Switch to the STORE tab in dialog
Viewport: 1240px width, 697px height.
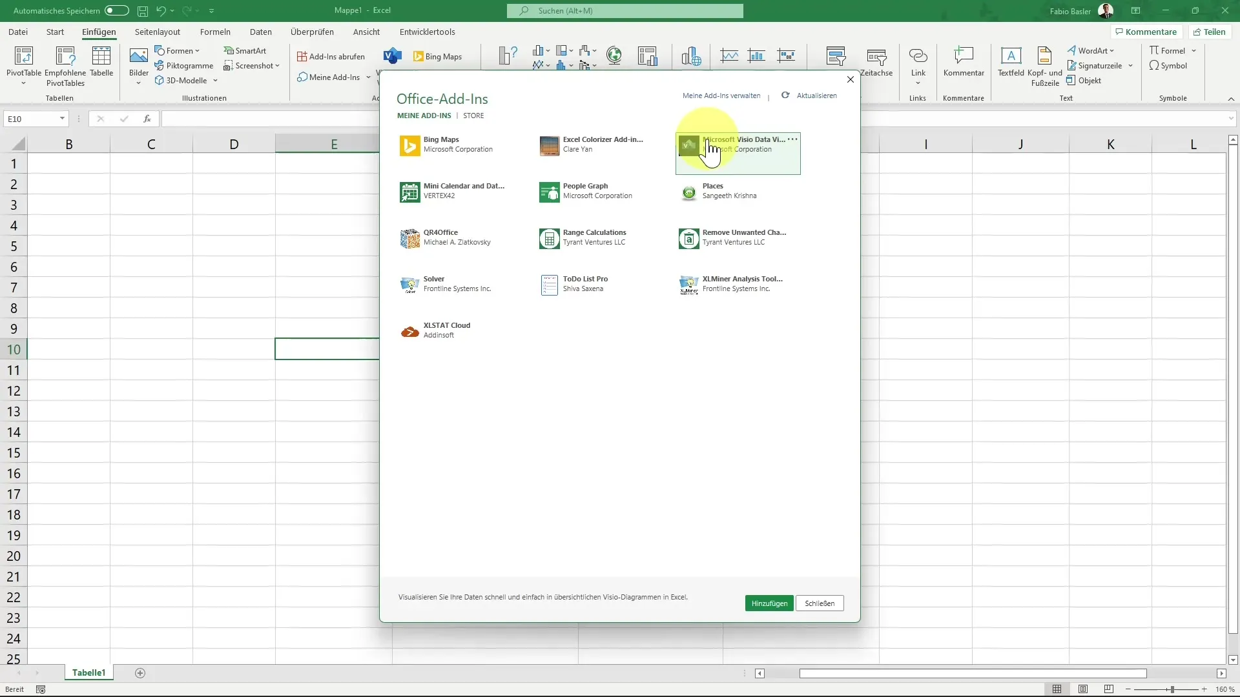tap(473, 116)
